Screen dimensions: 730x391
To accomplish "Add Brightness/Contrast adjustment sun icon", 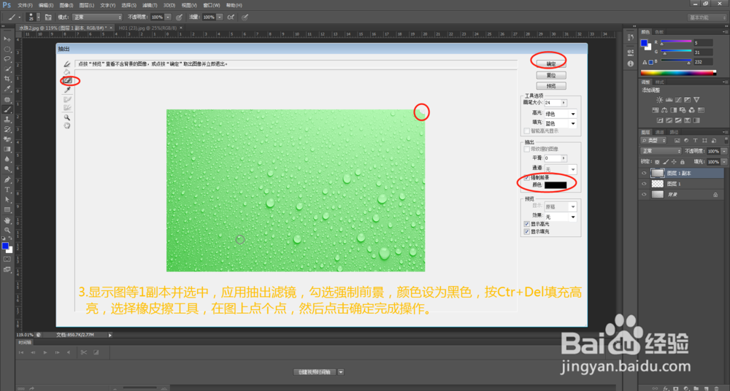I will (x=659, y=100).
